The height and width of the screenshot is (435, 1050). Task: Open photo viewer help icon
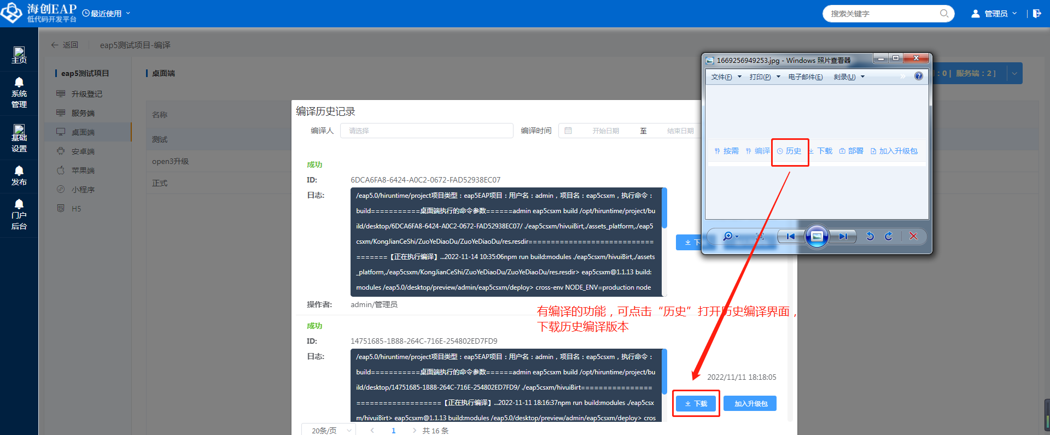[x=919, y=77]
